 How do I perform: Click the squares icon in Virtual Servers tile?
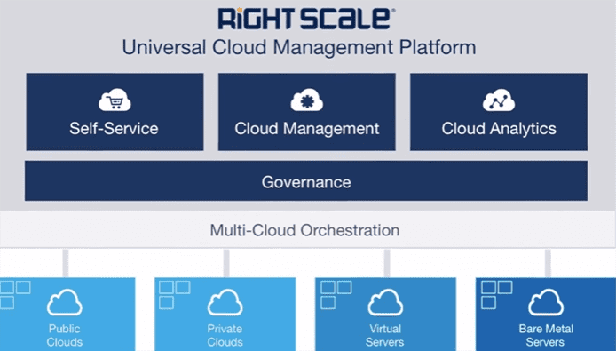coord(336,295)
